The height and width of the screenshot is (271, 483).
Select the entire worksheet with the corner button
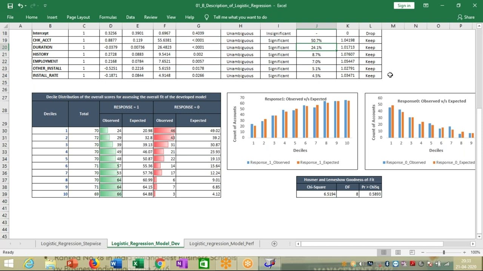click(x=5, y=26)
